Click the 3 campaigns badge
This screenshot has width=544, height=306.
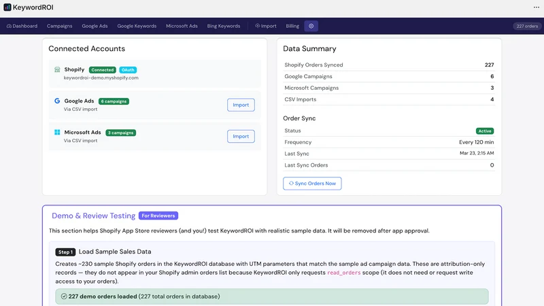click(121, 133)
